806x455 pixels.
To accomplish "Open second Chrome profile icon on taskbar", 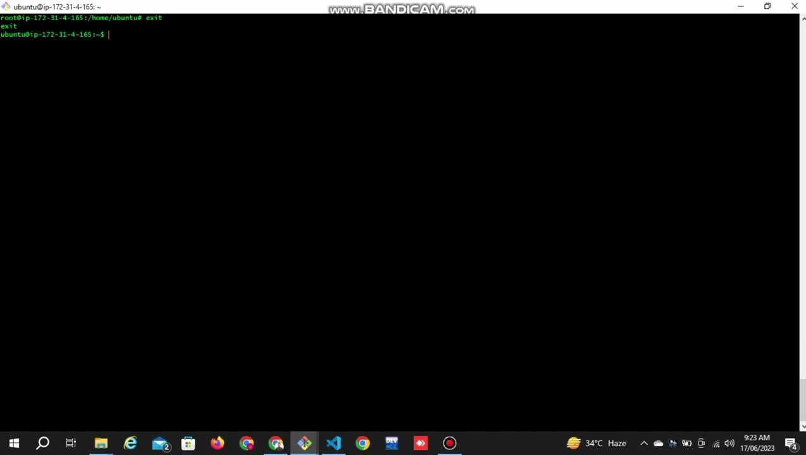I will 276,443.
